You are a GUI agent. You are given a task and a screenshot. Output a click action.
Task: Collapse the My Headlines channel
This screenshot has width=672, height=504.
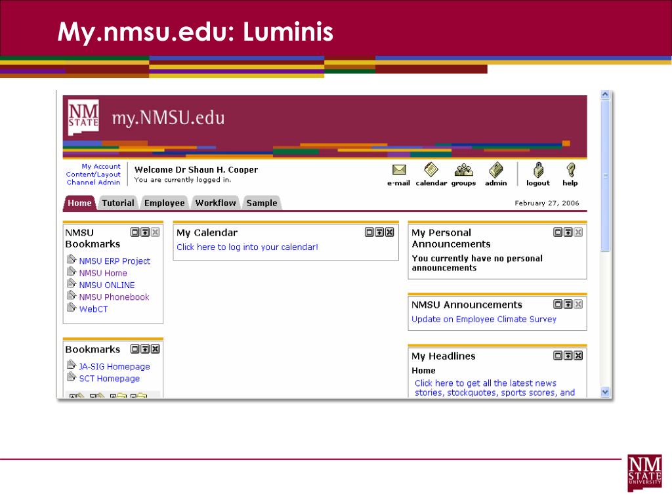pos(568,356)
